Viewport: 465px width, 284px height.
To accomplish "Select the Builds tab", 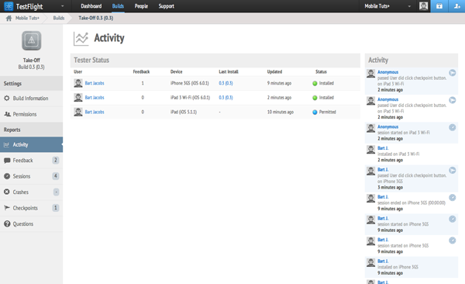I will (x=118, y=6).
